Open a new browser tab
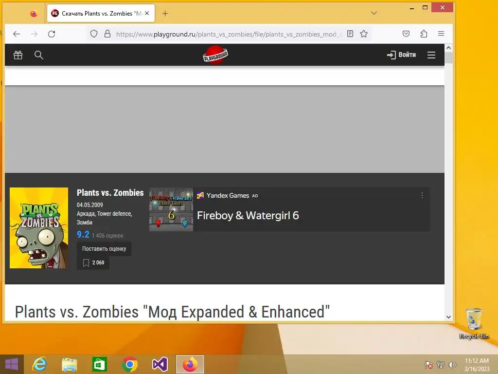Screen dimensions: 498x374 (165, 13)
